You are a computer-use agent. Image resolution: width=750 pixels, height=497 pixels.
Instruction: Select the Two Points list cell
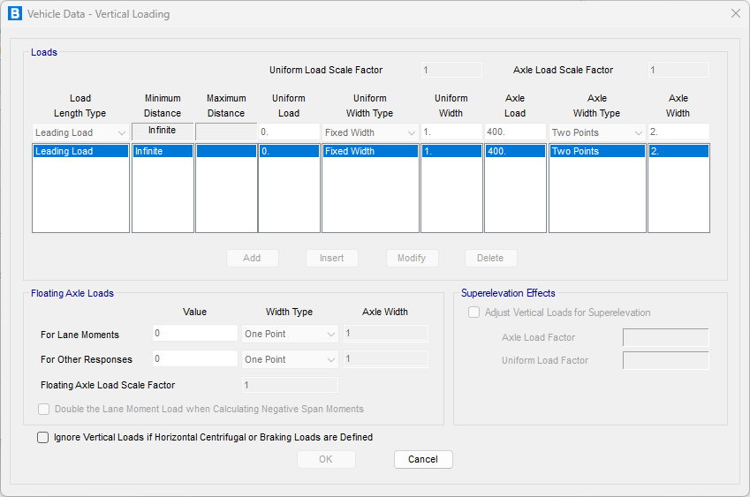[x=597, y=151]
